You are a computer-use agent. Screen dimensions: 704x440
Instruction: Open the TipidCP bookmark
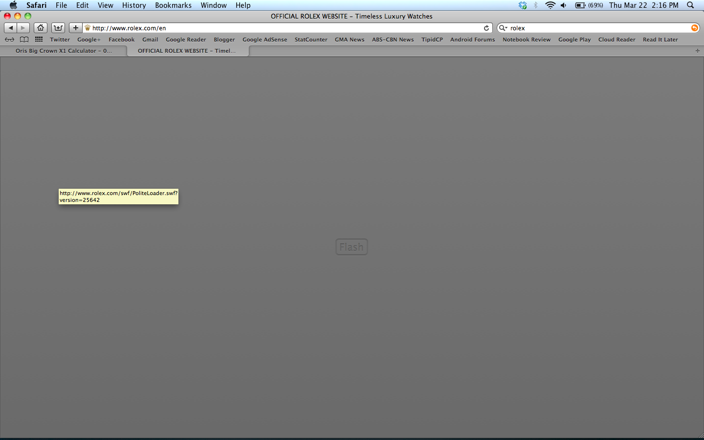432,40
